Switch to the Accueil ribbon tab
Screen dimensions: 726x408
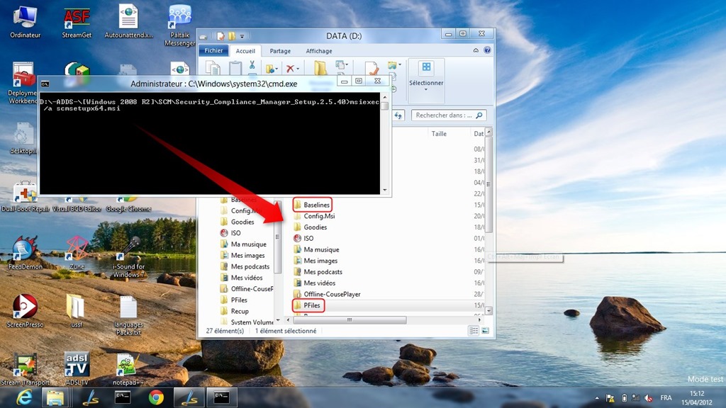(x=245, y=51)
